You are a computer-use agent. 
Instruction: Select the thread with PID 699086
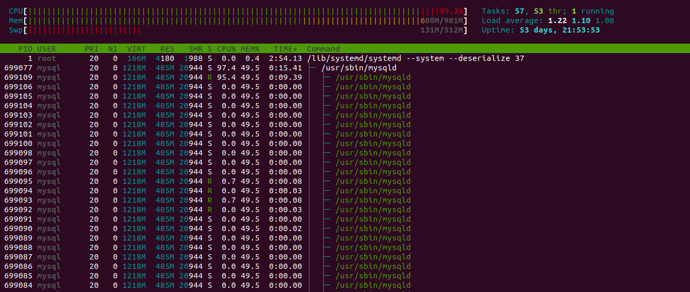[x=345, y=266]
